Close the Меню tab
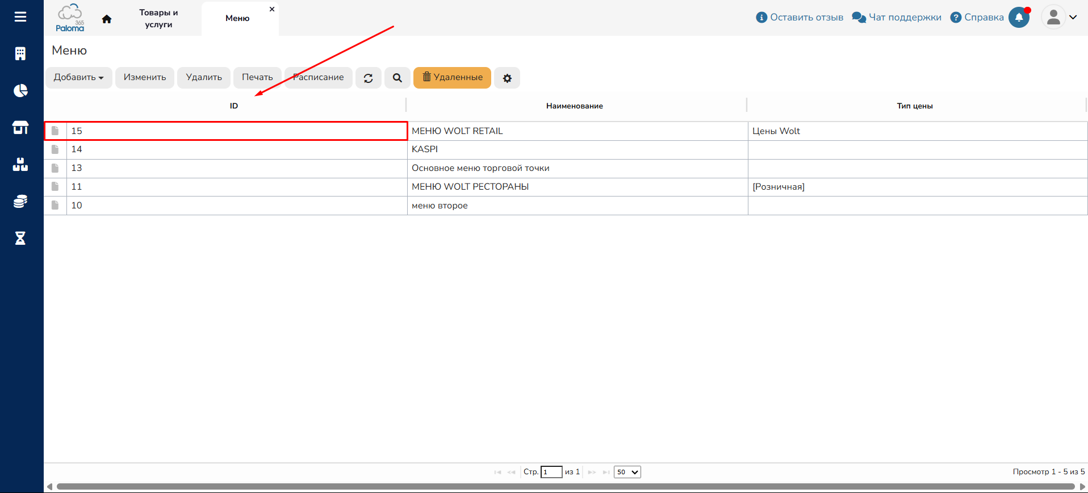The height and width of the screenshot is (493, 1088). coord(272,9)
